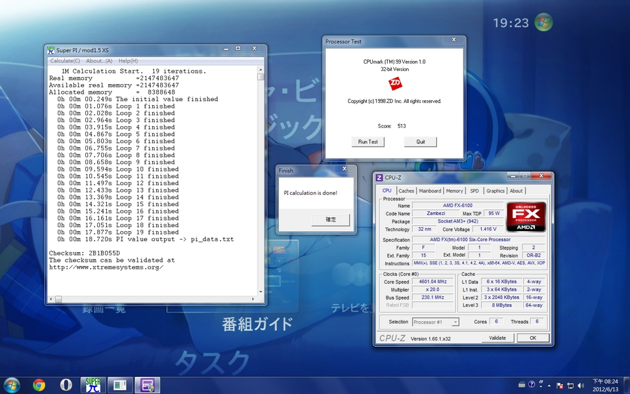Click the Core Speed 4601.04 MHz value
This screenshot has height=394, width=630.
click(x=432, y=282)
